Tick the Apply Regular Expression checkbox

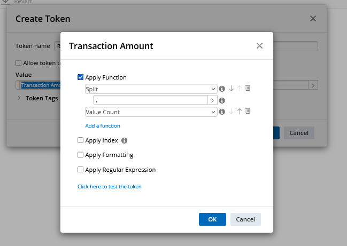click(x=80, y=169)
